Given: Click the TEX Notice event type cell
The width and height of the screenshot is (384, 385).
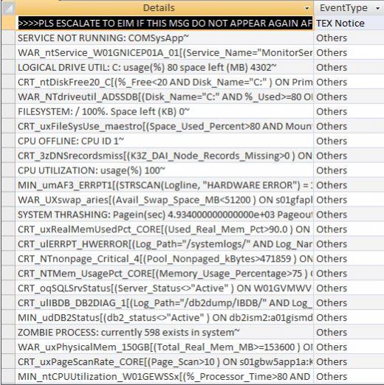Looking at the screenshot, I should click(x=349, y=24).
